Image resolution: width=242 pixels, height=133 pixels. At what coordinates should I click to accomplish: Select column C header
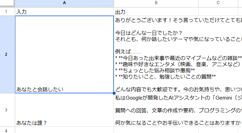pos(218,3)
